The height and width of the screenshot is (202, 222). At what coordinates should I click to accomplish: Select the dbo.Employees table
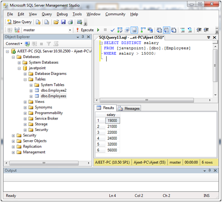click(x=53, y=96)
